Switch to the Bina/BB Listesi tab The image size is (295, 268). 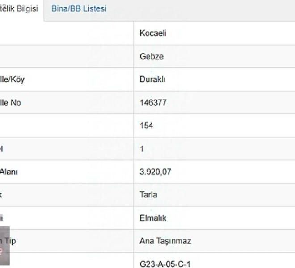(79, 8)
